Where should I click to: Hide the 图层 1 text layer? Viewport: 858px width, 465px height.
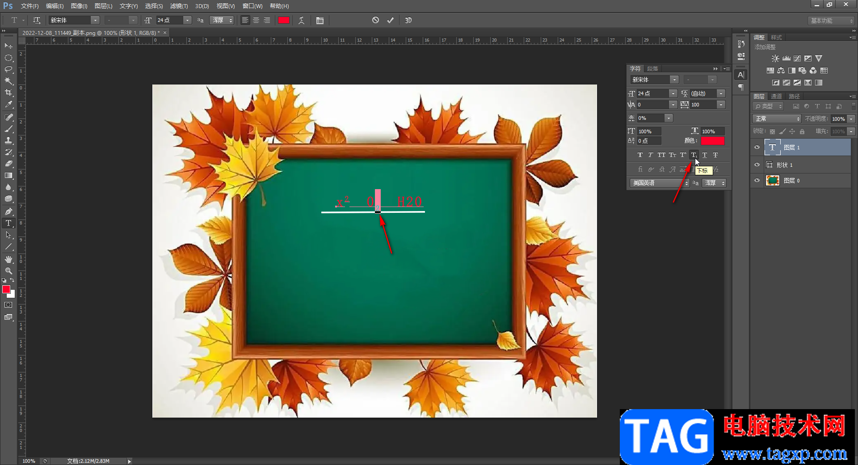[x=757, y=147]
